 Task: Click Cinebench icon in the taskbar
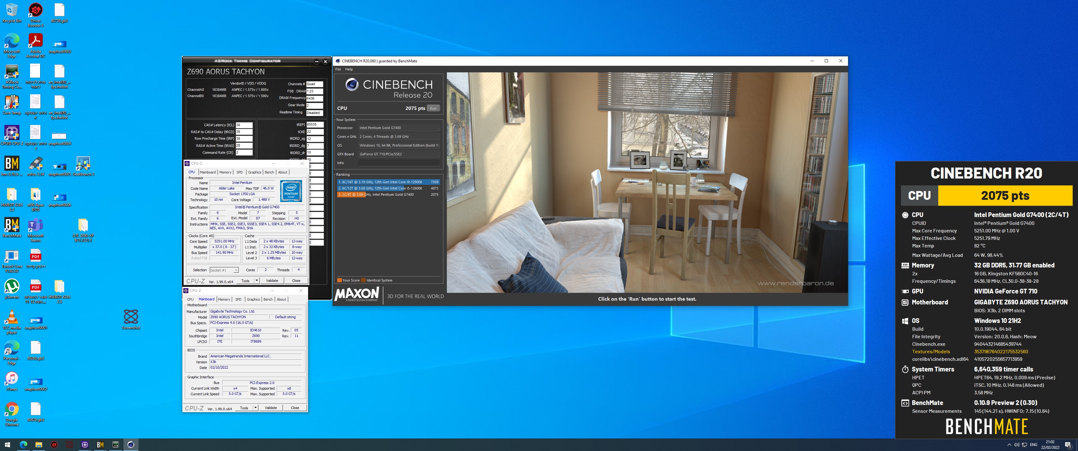point(131,444)
